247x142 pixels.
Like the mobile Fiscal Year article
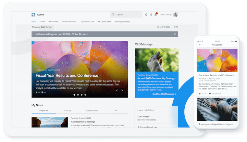point(200,93)
